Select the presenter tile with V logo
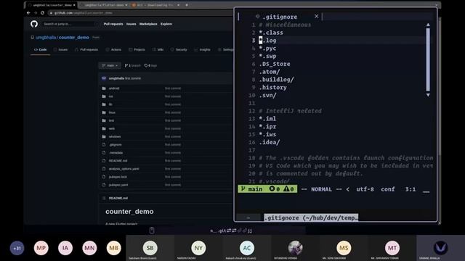Screen dimensions: 465x261 click(440, 248)
